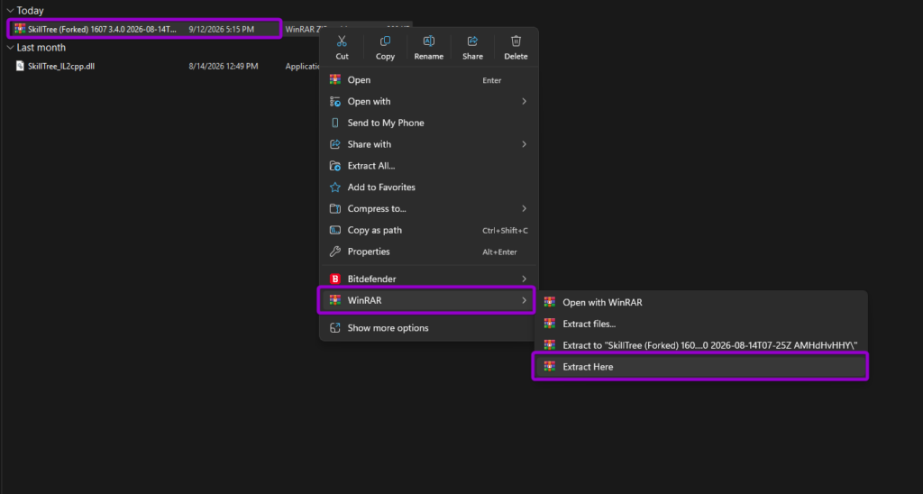This screenshot has height=494, width=923.
Task: Select Add to Favorites
Action: click(428, 188)
